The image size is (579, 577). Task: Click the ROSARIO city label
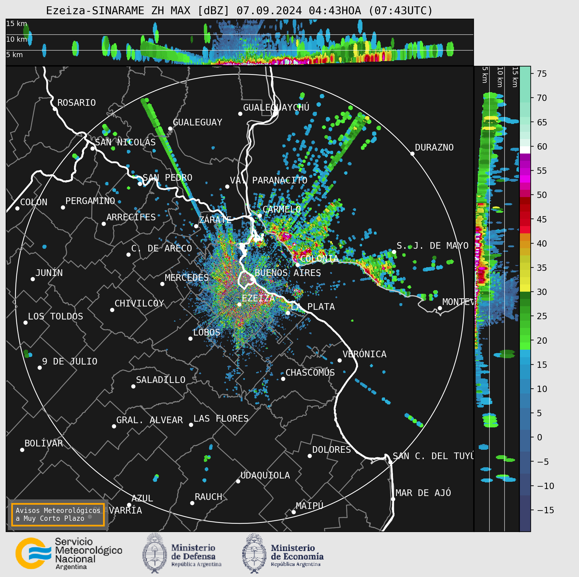tap(76, 103)
